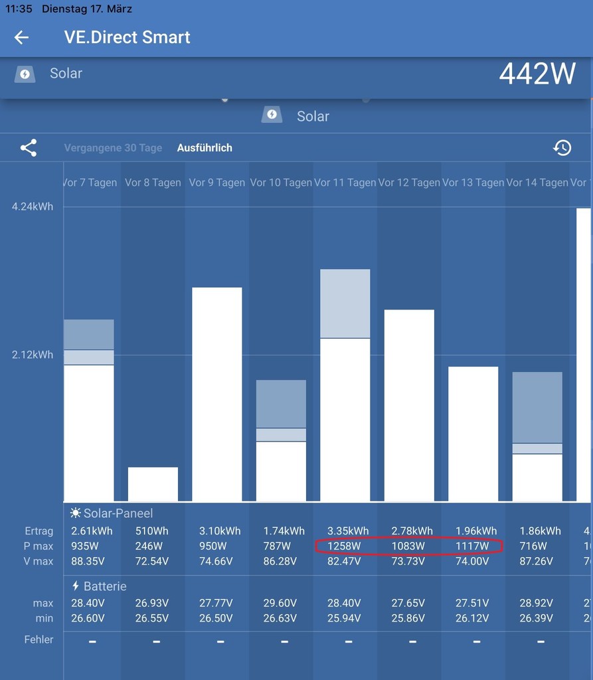
Task: Tap the Vor 11 Tagen column header
Action: click(x=345, y=183)
